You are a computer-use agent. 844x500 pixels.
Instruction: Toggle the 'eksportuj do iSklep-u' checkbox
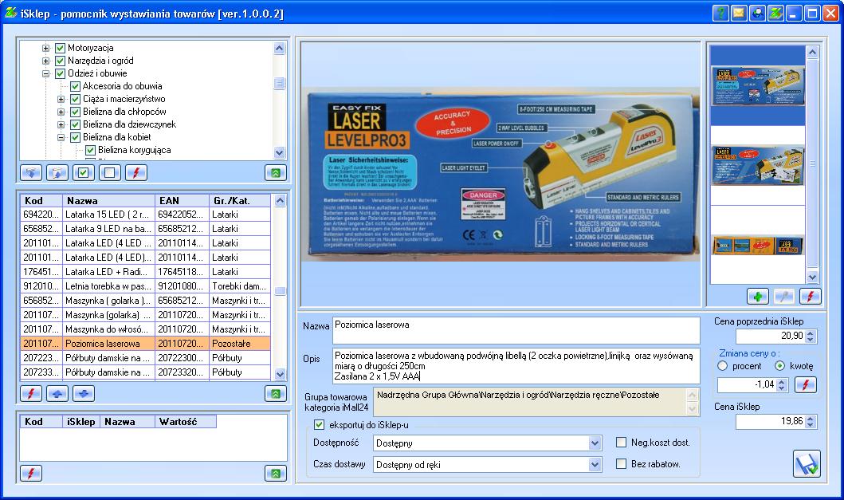[320, 424]
